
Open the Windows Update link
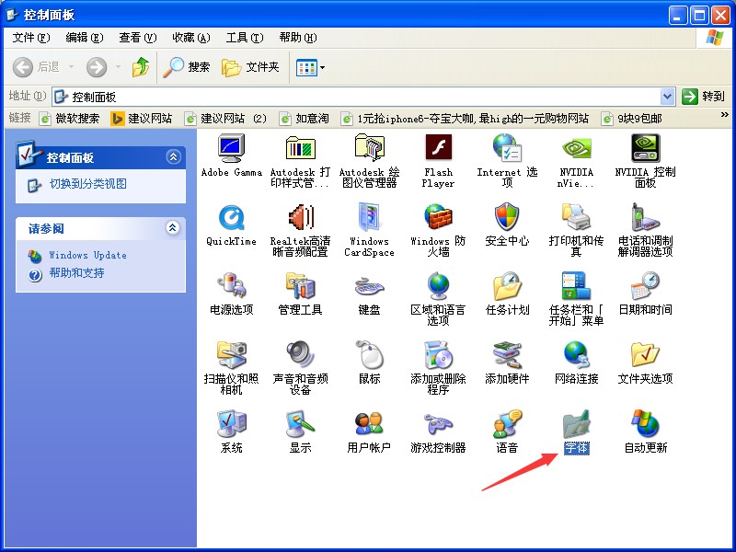pos(87,256)
